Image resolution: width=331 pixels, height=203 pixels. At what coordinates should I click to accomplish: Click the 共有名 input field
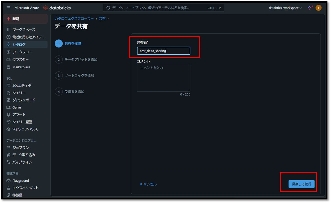click(163, 51)
